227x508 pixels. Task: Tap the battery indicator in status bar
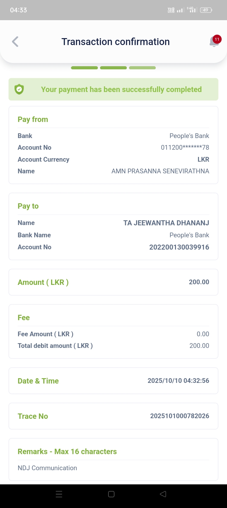click(206, 10)
